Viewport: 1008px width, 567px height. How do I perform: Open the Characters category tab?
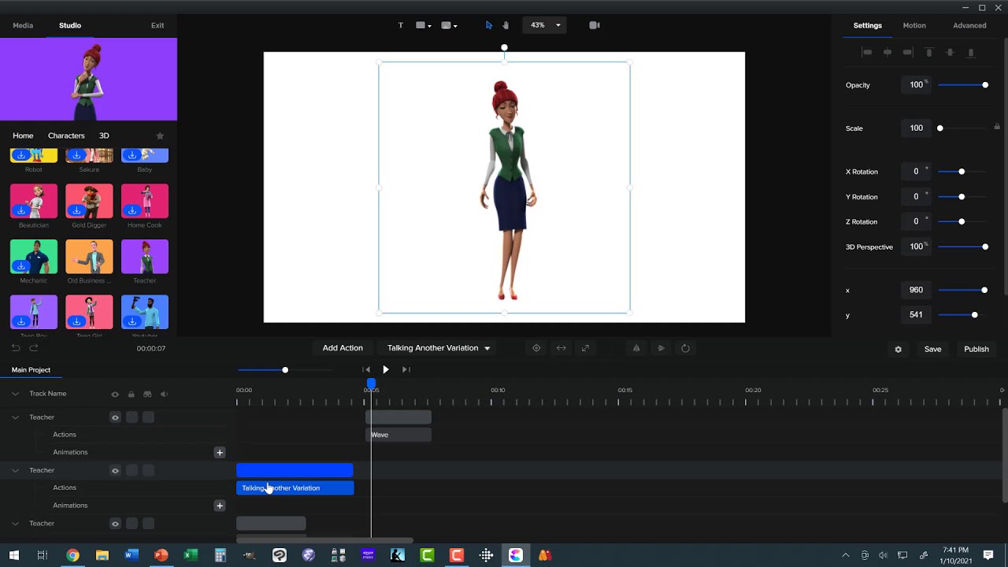pos(66,135)
